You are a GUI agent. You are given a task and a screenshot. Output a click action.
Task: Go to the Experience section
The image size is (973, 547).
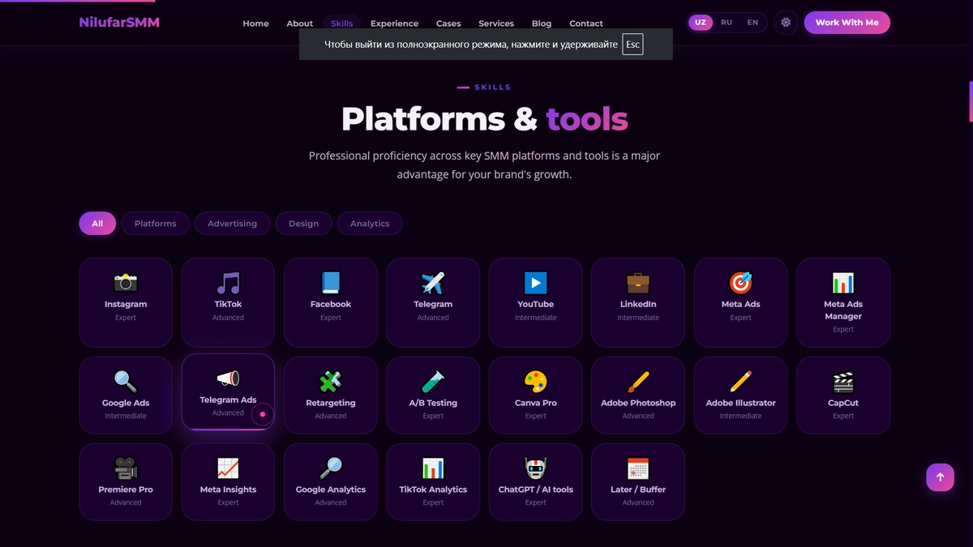pos(394,24)
